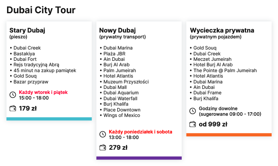Click the 'Wings of Mexico' list entry
This screenshot has height=166, width=278.
tap(122, 115)
